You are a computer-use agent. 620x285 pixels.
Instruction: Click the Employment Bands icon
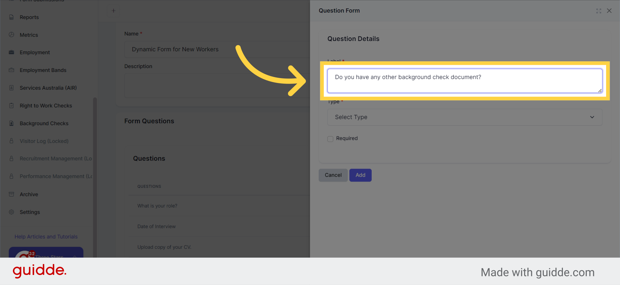pyautogui.click(x=12, y=70)
